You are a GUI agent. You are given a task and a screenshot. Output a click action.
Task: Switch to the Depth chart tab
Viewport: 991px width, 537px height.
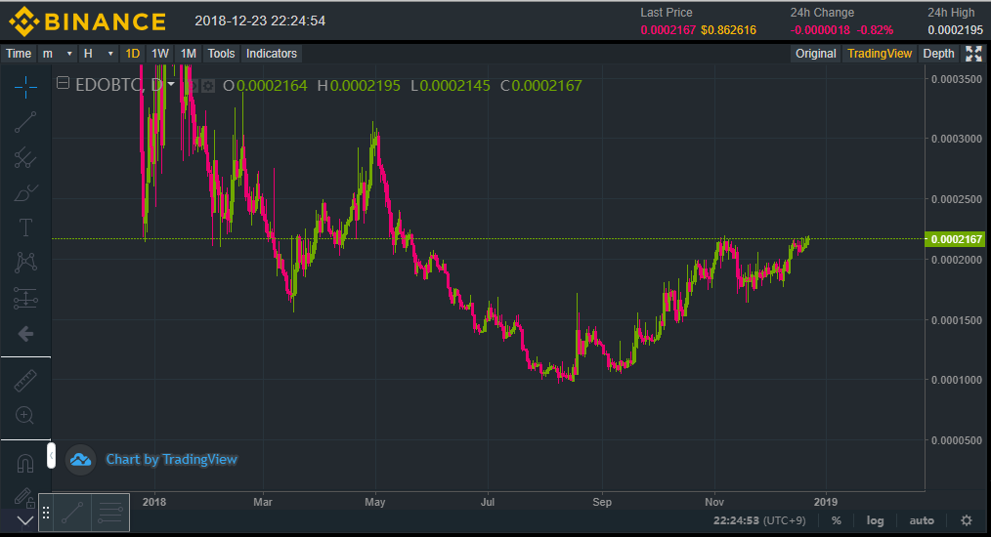click(x=938, y=54)
